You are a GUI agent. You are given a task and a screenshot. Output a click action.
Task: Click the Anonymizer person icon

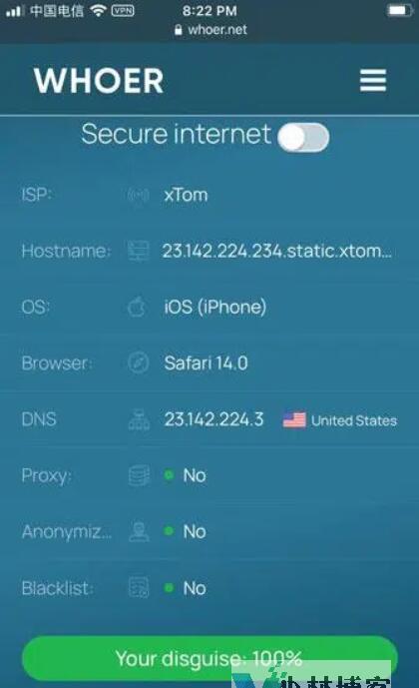pyautogui.click(x=139, y=532)
